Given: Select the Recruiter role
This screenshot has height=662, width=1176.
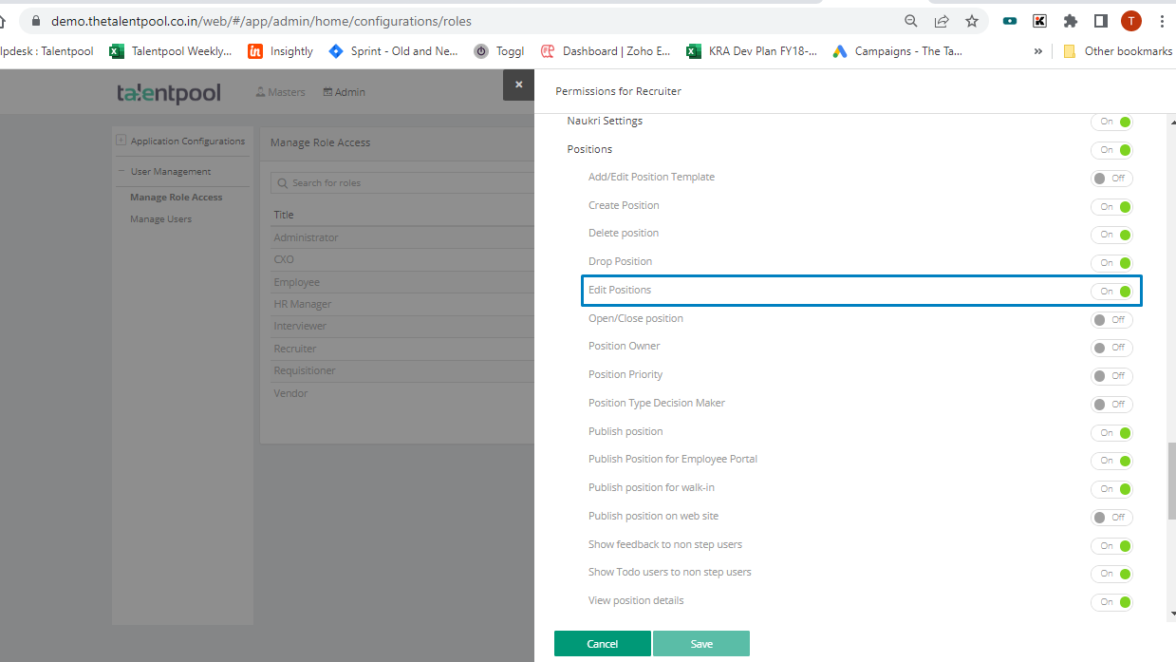Looking at the screenshot, I should [x=295, y=349].
